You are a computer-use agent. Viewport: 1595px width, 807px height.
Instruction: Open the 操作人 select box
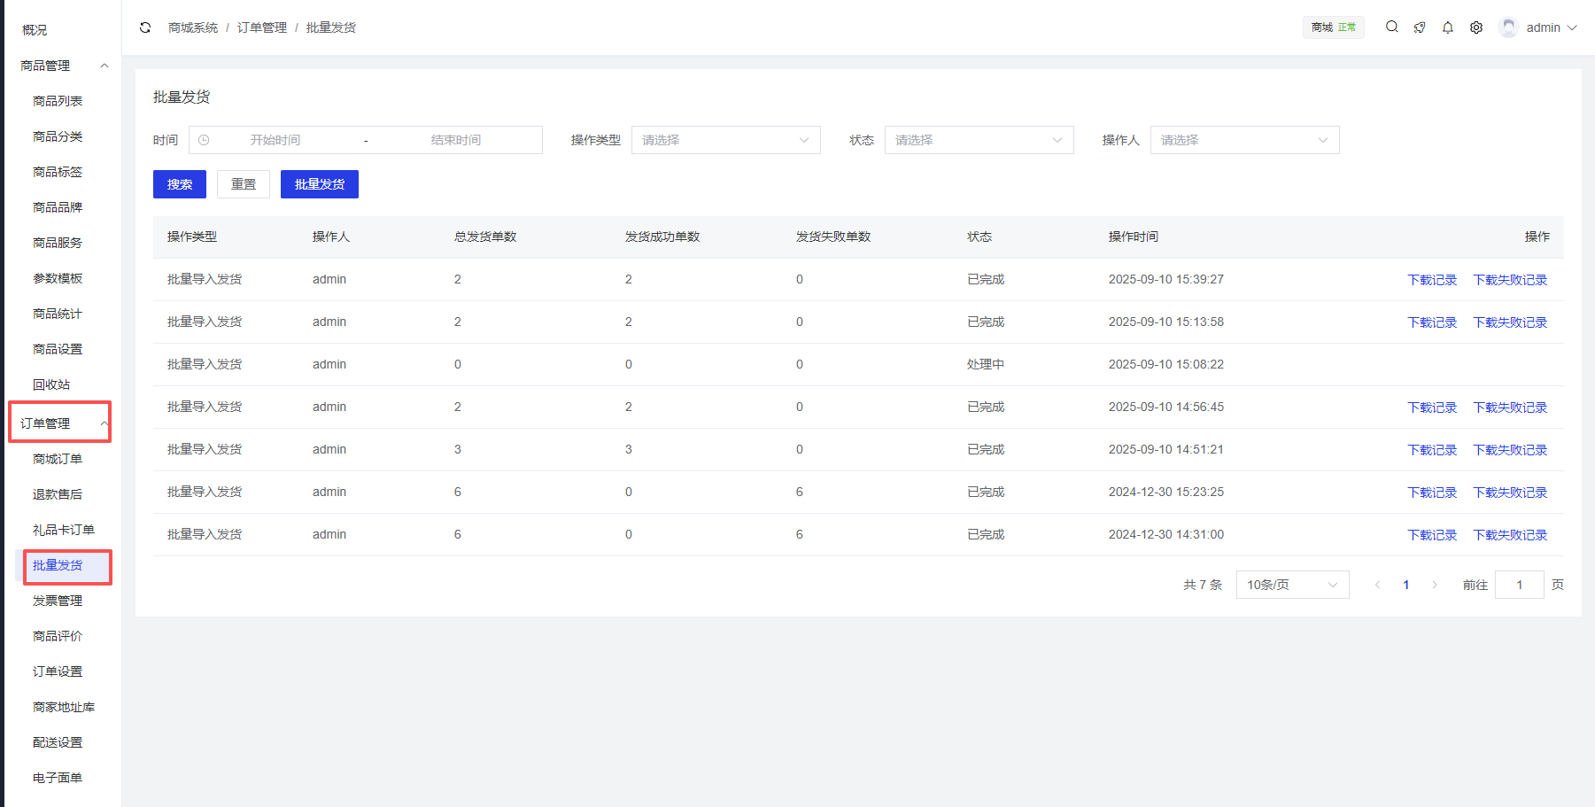point(1244,140)
